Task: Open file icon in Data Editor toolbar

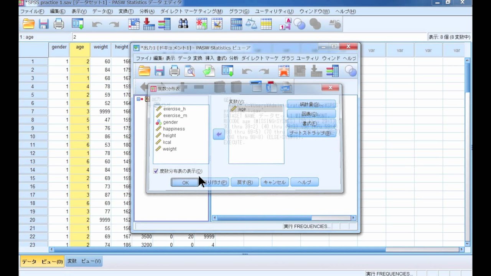Action: tap(28, 24)
